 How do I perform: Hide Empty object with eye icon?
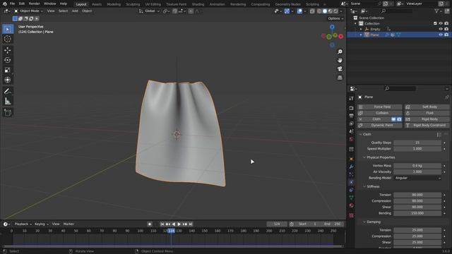[441, 29]
